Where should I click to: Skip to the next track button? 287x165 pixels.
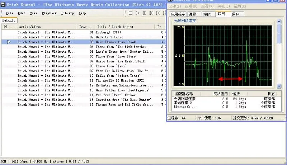pyautogui.click(x=158, y=13)
